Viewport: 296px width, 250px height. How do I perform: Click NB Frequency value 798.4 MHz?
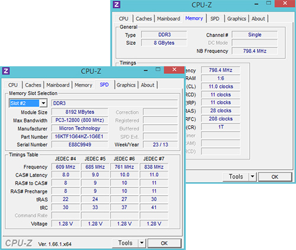[255, 51]
